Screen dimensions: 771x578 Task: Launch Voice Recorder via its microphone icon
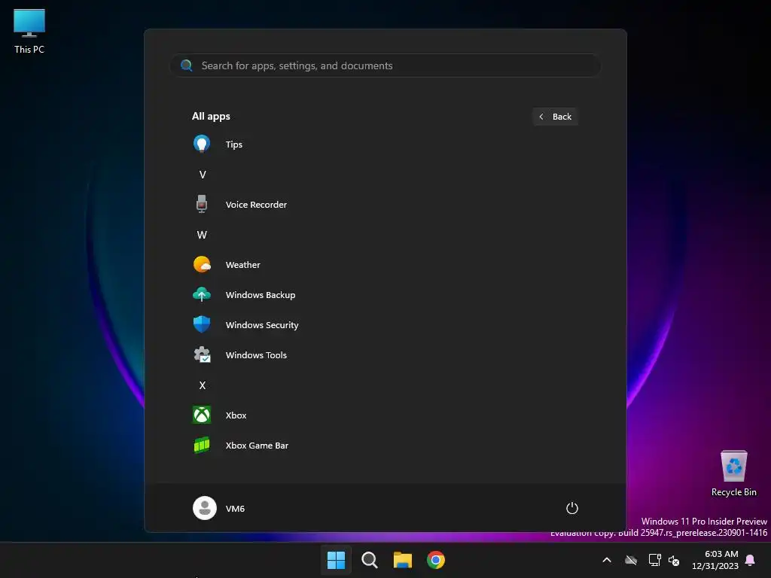(x=202, y=204)
